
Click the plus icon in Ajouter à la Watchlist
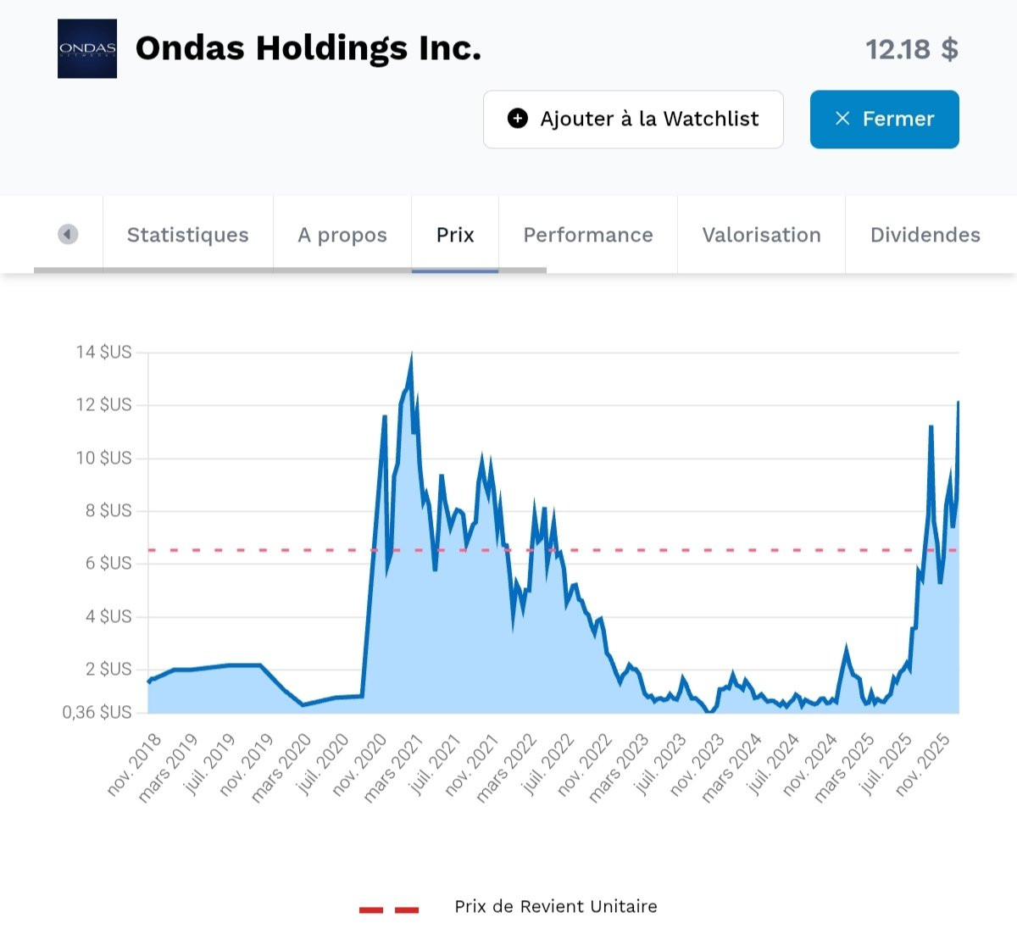[517, 119]
